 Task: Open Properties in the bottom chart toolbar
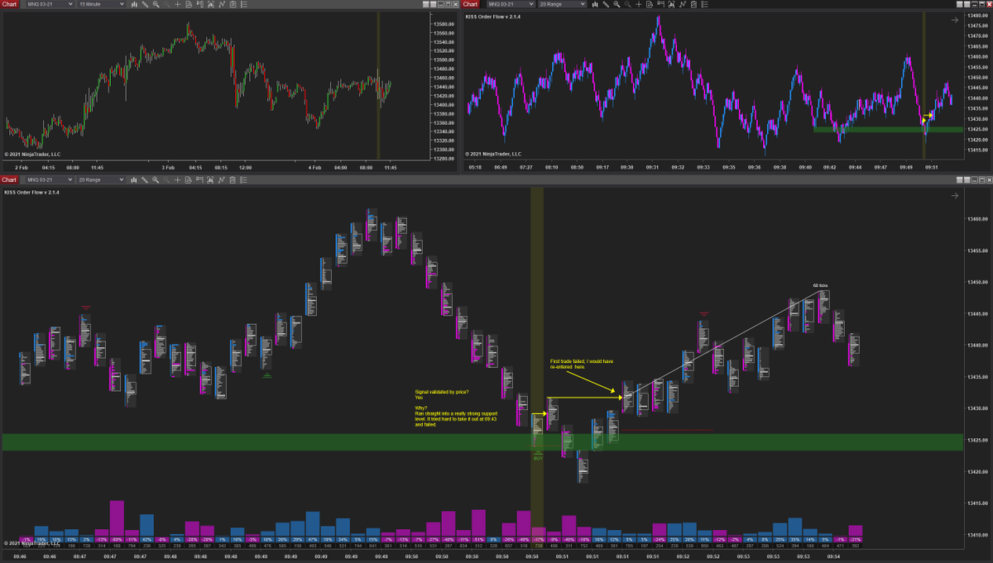click(243, 179)
